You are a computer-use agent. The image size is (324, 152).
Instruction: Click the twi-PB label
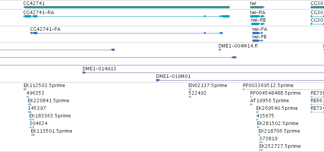coord(259,37)
